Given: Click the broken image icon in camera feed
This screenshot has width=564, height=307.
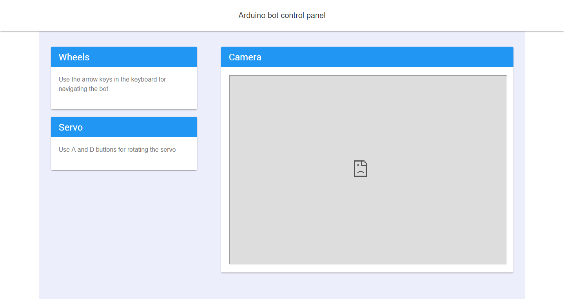Looking at the screenshot, I should point(360,169).
